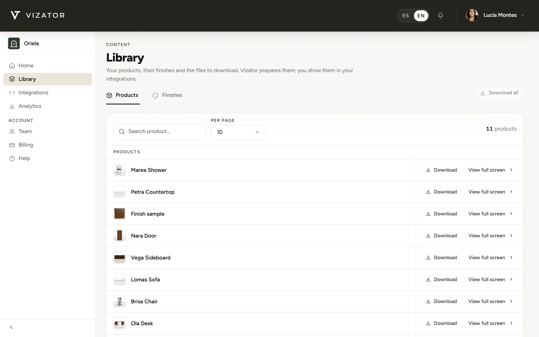The width and height of the screenshot is (539, 337).
Task: View Lomas Sofa full screen
Action: click(x=490, y=279)
